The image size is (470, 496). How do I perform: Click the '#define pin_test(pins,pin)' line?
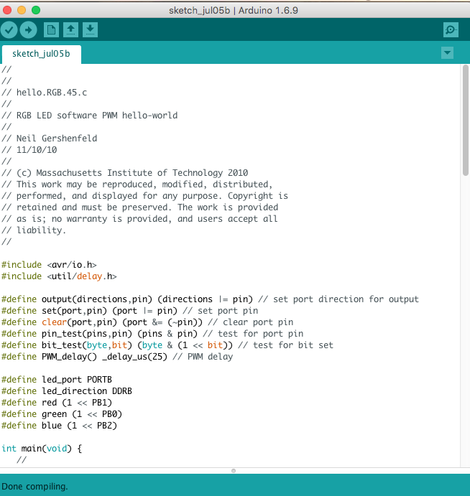[152, 334]
